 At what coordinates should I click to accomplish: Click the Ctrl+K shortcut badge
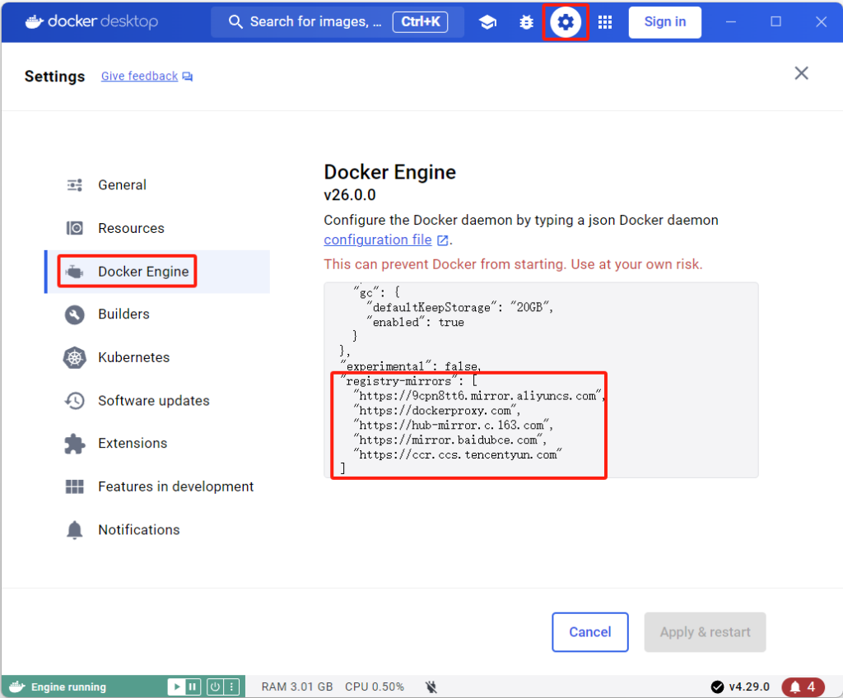click(421, 21)
